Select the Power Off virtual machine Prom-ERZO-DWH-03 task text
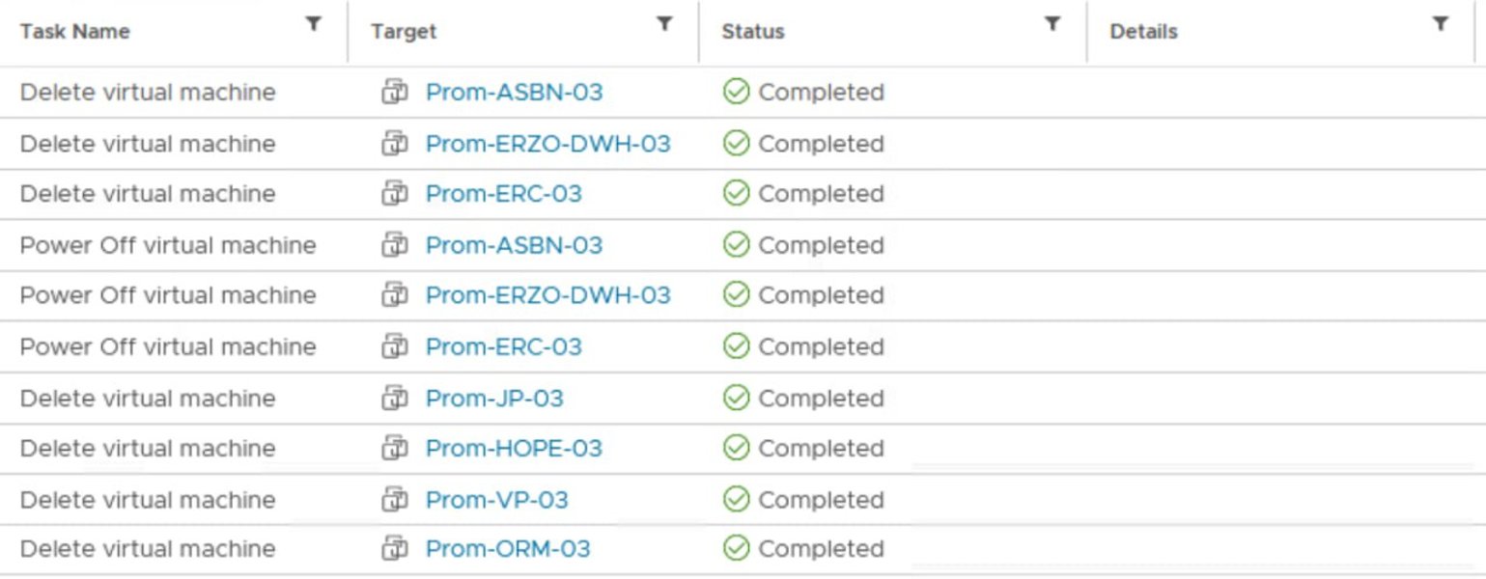Screen dimensions: 1486x579 point(168,295)
